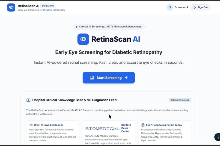Viewport: 220px width, 146px height.
Task: Click the Screener A username
Action: [182, 7]
